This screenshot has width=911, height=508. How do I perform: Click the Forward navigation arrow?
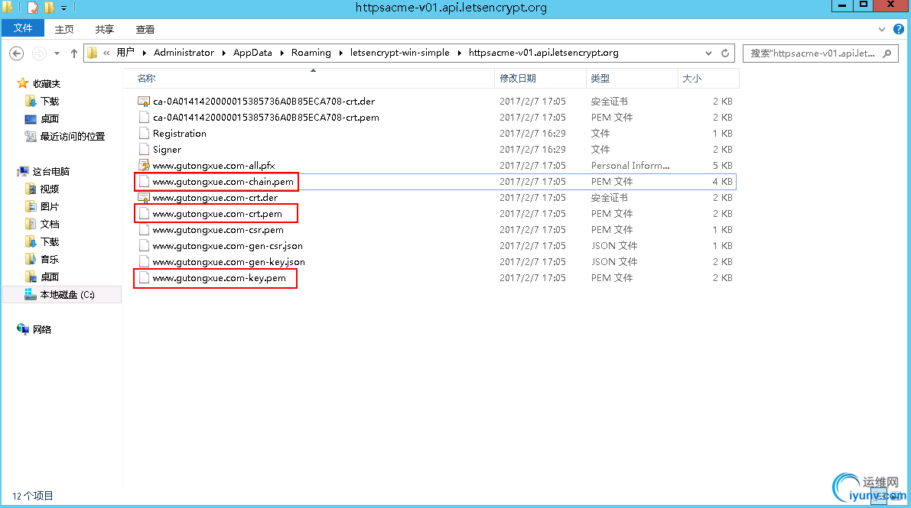click(39, 53)
